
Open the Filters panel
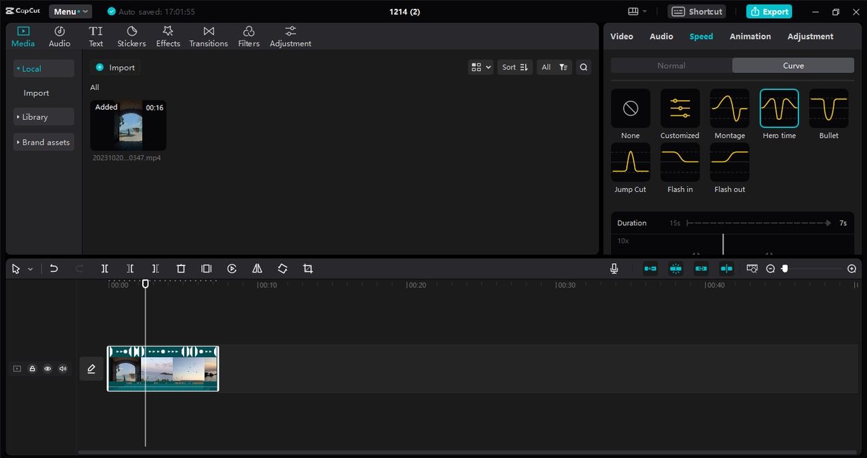pyautogui.click(x=249, y=37)
